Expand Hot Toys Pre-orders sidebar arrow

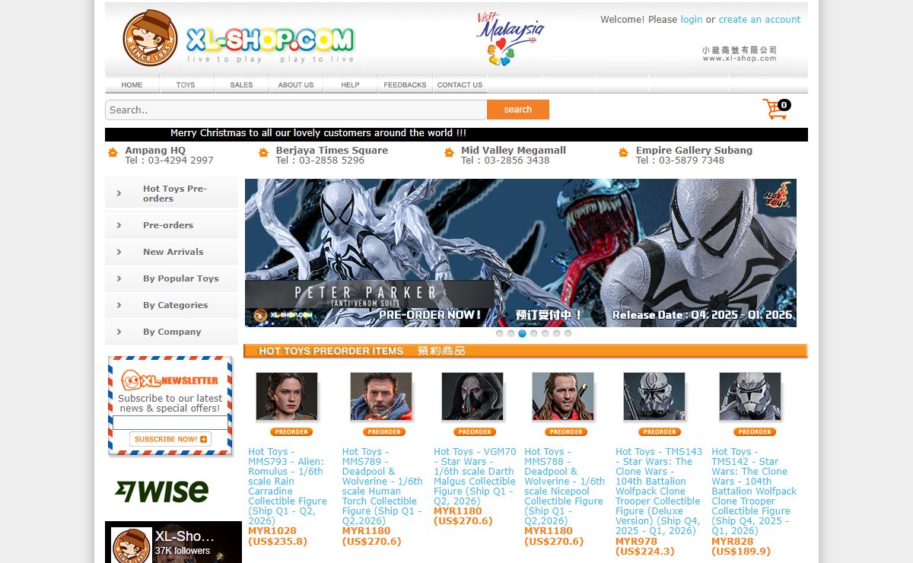coord(119,193)
